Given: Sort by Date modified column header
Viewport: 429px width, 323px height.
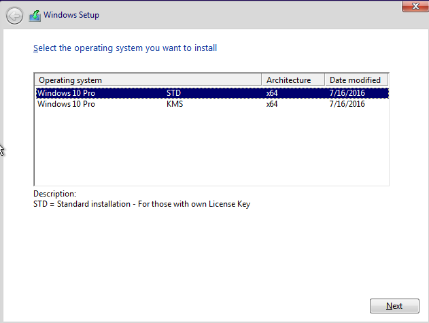Looking at the screenshot, I should click(x=356, y=80).
